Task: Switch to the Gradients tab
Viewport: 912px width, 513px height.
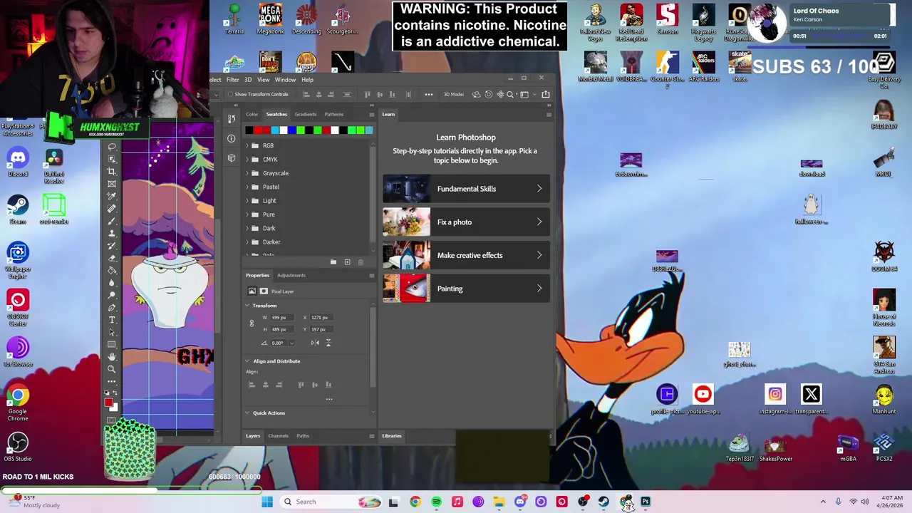Action: tap(306, 114)
